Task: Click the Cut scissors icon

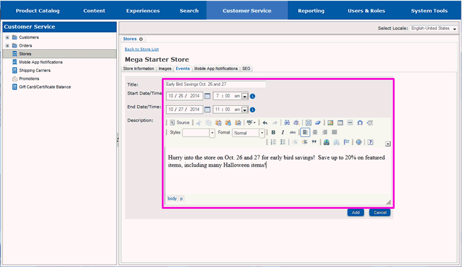Action: point(199,123)
